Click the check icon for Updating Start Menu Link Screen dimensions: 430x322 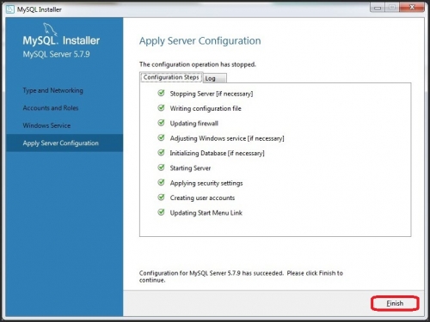coord(162,212)
